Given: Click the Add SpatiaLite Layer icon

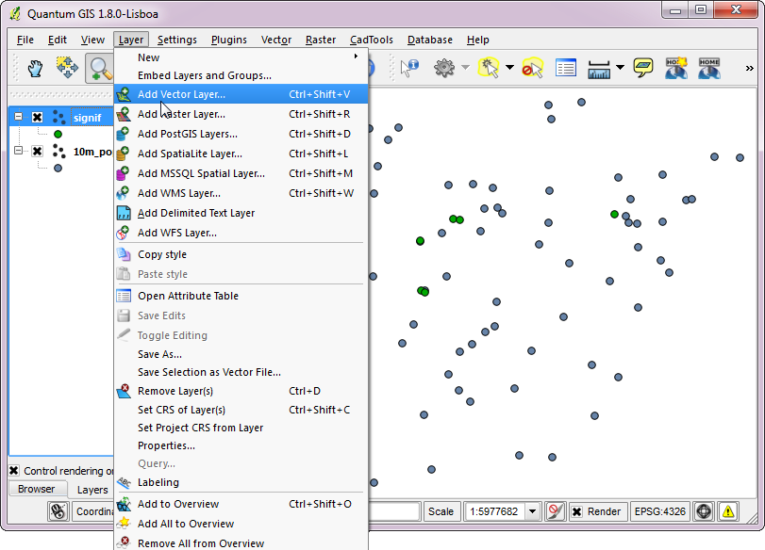Looking at the screenshot, I should click(x=123, y=154).
